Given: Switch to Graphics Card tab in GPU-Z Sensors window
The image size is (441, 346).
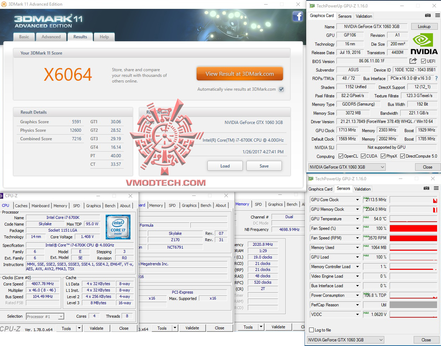Looking at the screenshot, I should pyautogui.click(x=320, y=189).
